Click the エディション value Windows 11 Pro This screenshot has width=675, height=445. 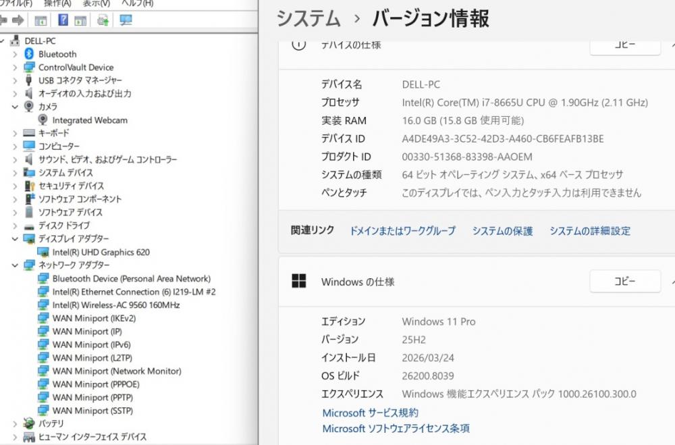pos(439,322)
